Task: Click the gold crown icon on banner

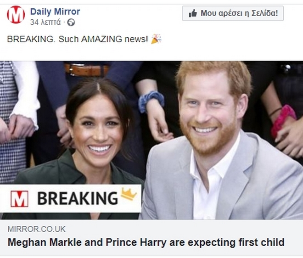Action: 129,195
